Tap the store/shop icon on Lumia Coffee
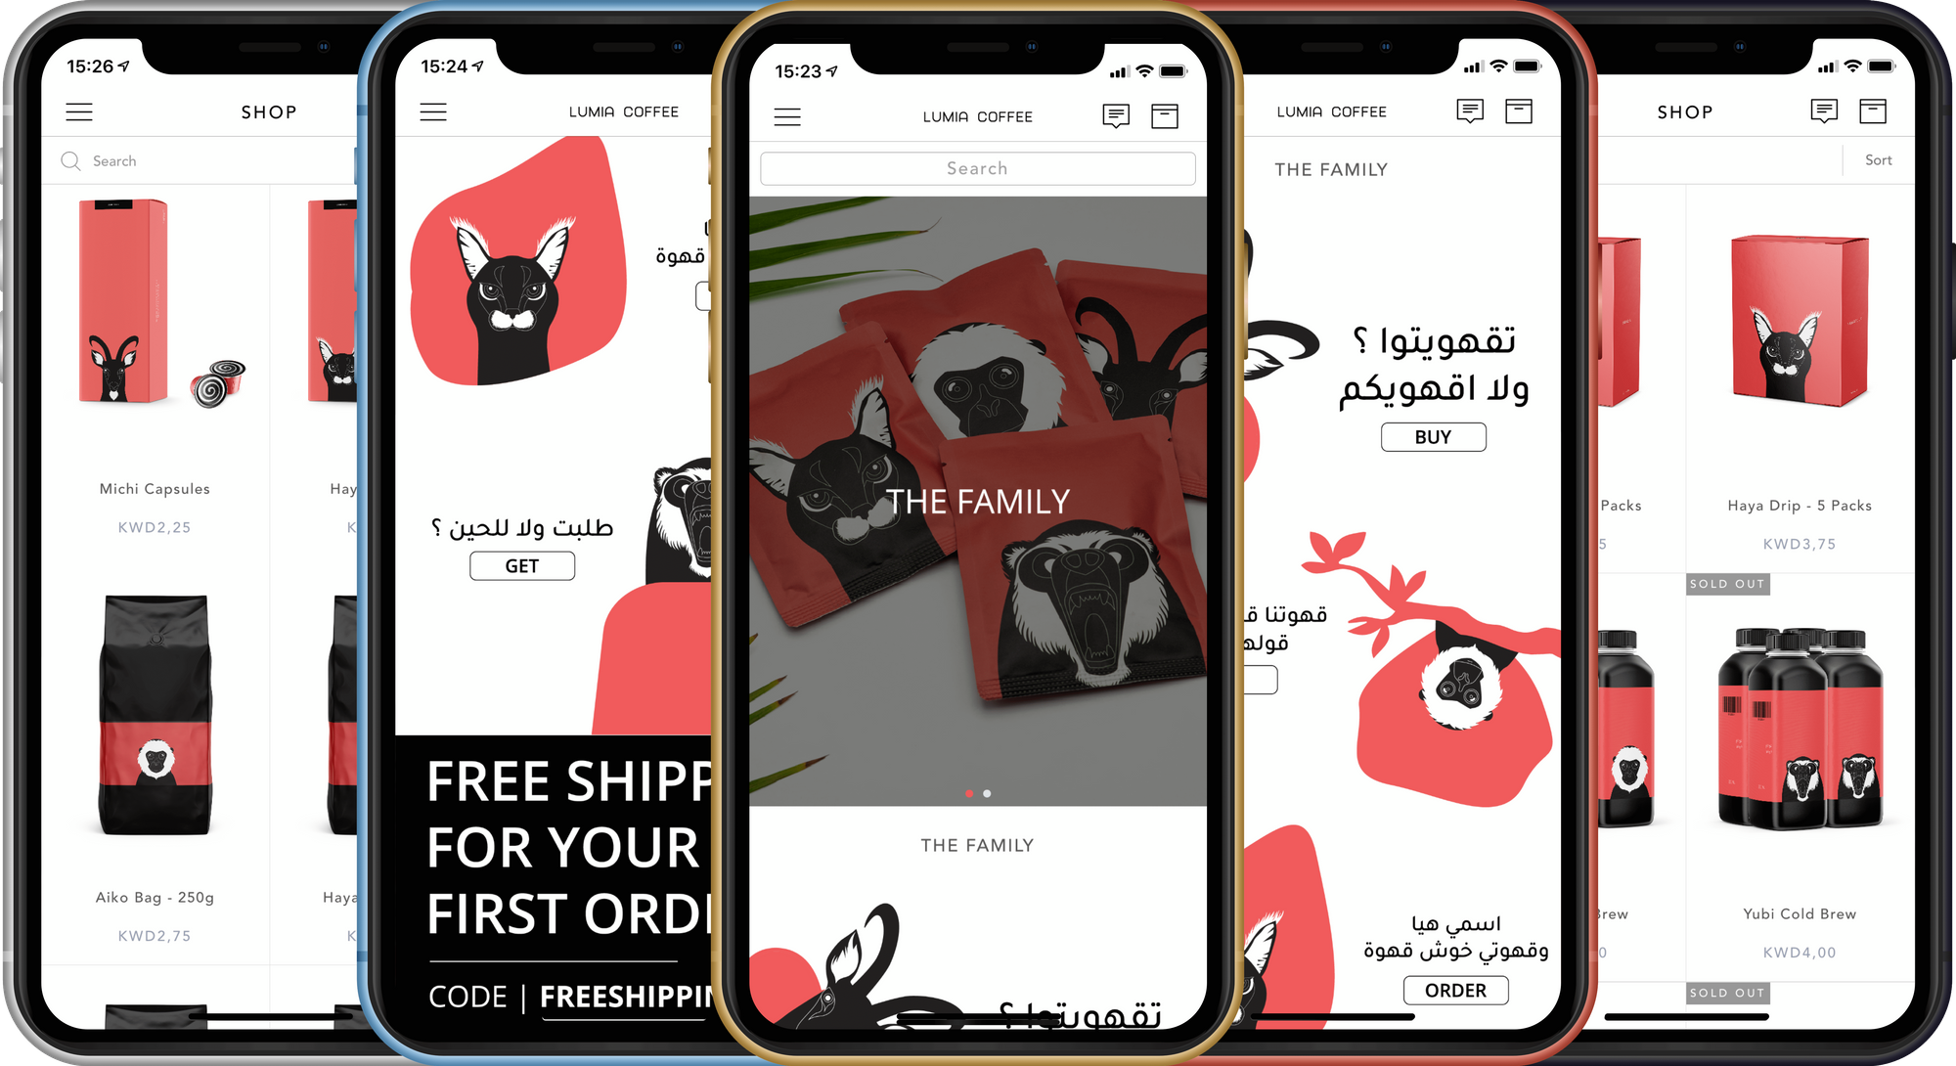Viewport: 1956px width, 1066px height. click(x=1165, y=115)
